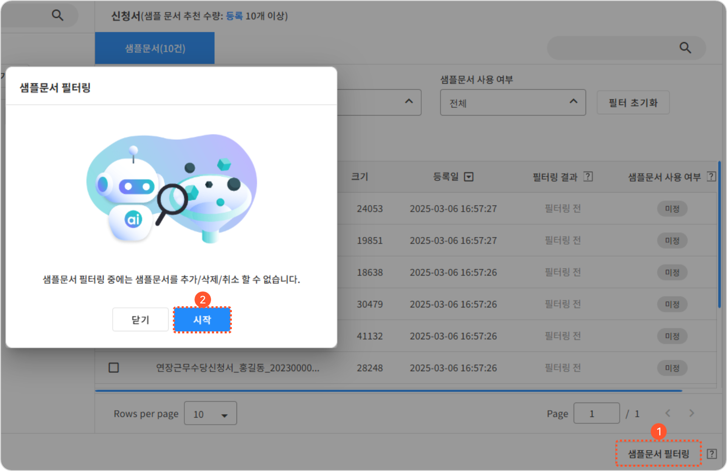Click the 등록일 sort arrow icon
Image resolution: width=727 pixels, height=471 pixels.
tap(468, 177)
